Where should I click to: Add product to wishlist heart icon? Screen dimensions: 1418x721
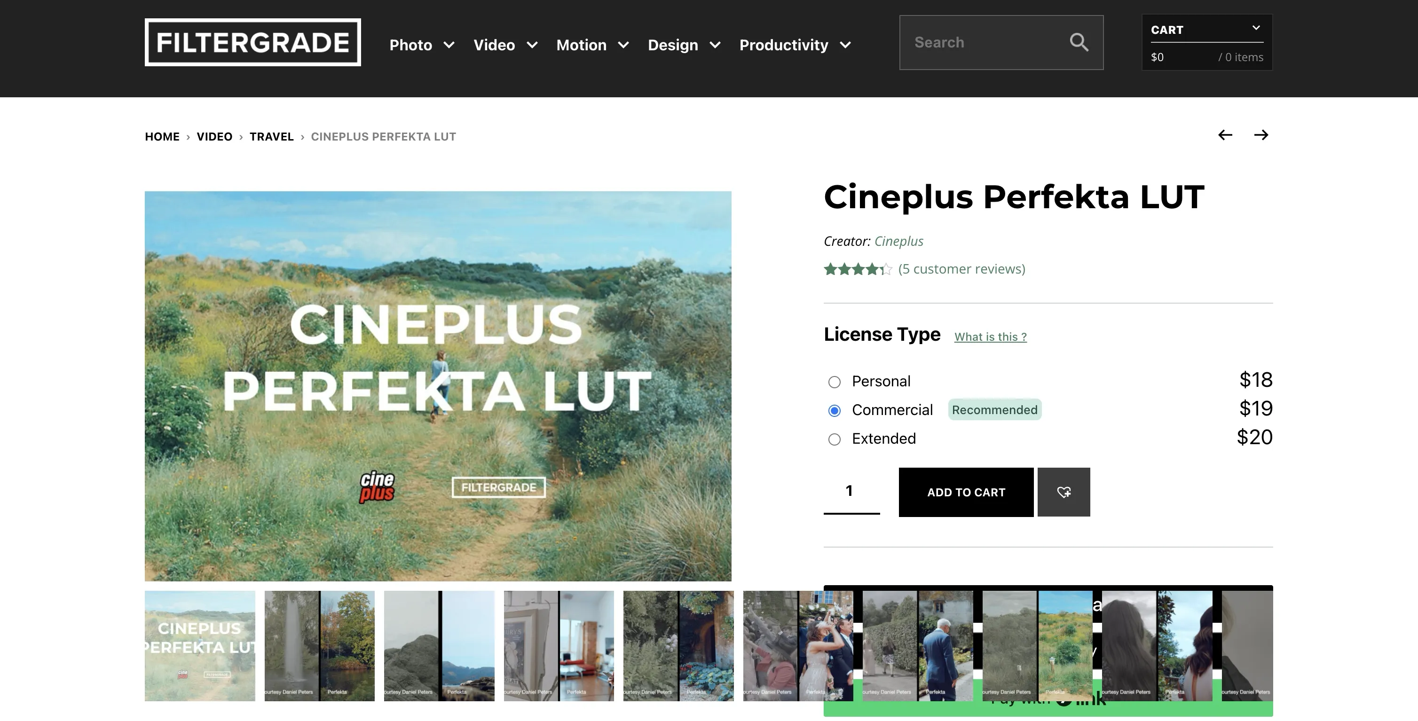(1063, 492)
